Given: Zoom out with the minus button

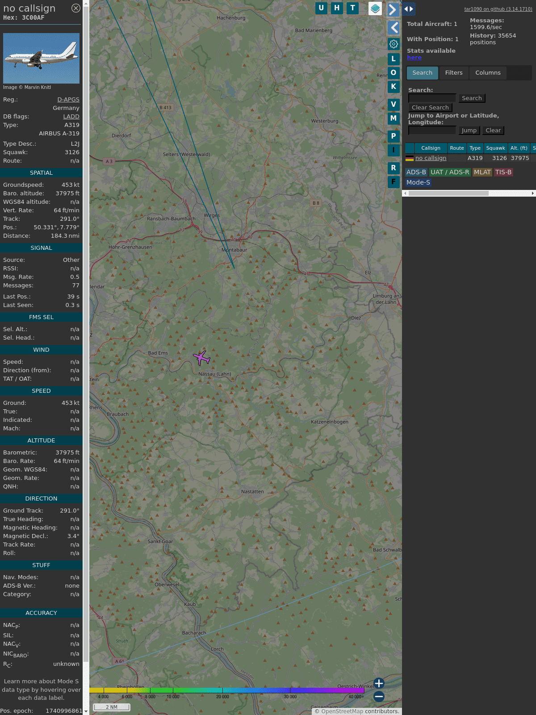Looking at the screenshot, I should 379,696.
